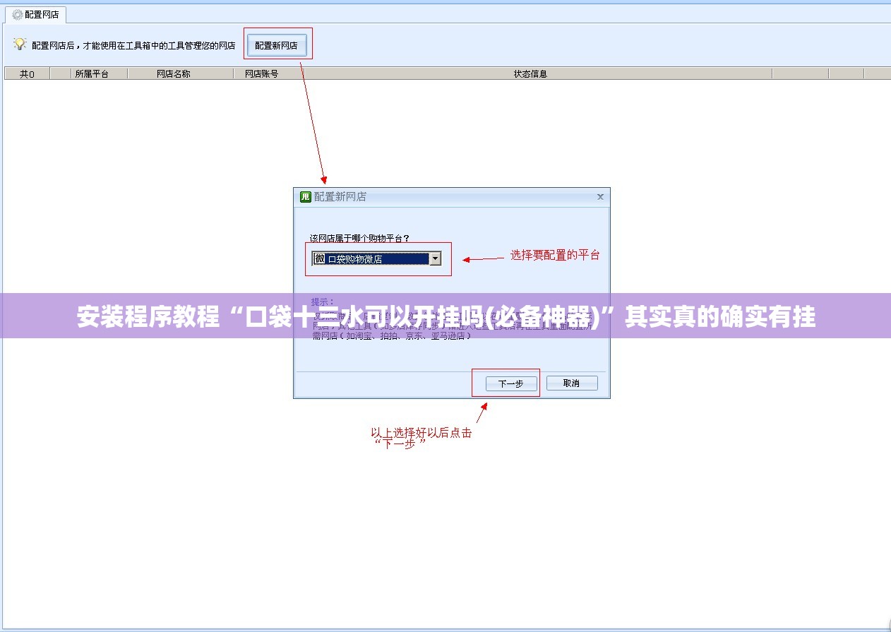The image size is (891, 632).
Task: Click 下一步 in the dialog
Action: (511, 383)
